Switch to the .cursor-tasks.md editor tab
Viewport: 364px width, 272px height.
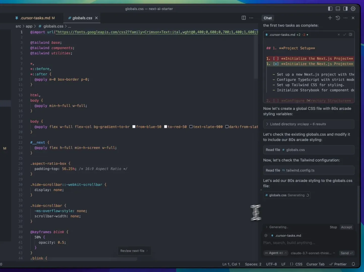coord(35,18)
